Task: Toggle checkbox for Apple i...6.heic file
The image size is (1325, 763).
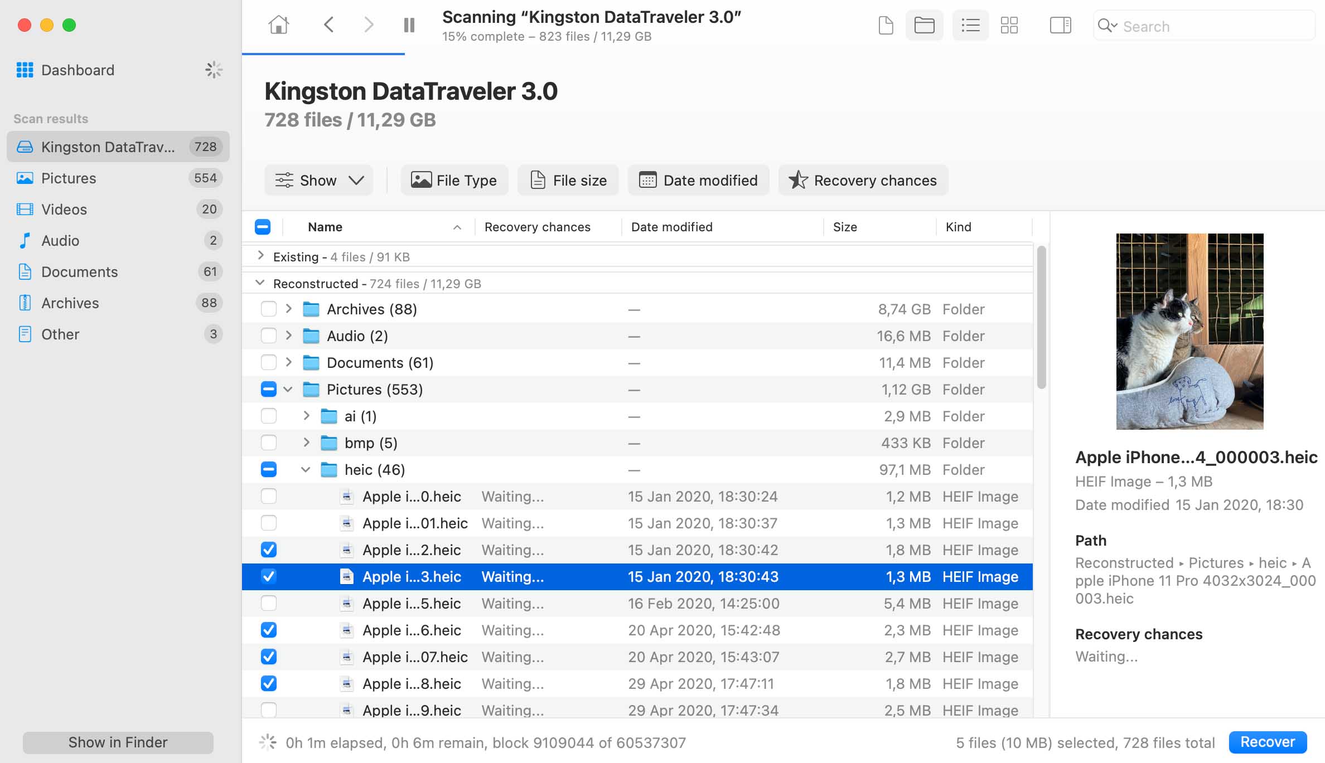Action: [268, 629]
